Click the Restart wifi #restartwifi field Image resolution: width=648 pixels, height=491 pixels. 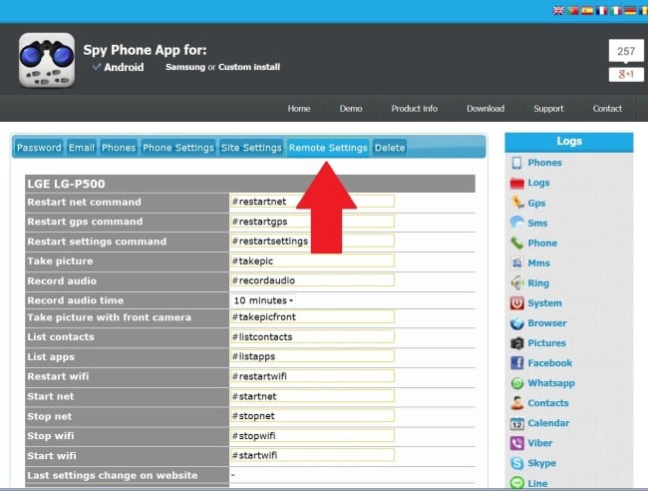pos(312,376)
